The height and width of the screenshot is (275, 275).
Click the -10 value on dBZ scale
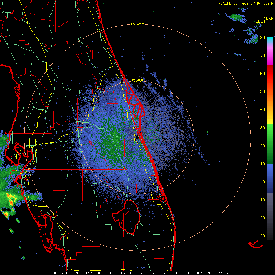tap(261, 200)
